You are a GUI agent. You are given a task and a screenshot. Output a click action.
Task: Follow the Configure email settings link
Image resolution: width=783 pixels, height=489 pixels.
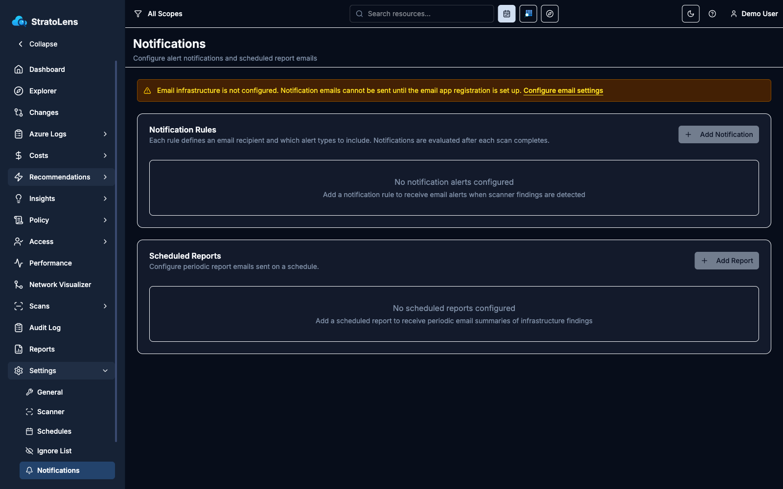click(563, 90)
